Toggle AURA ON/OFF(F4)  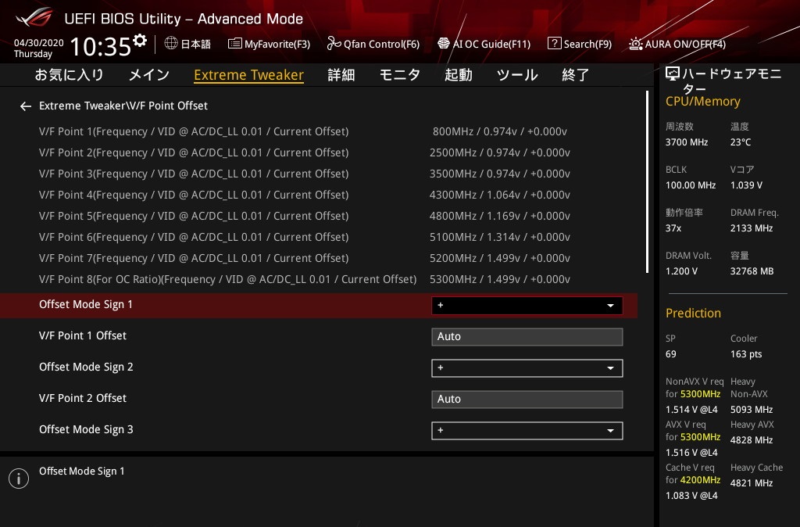677,44
